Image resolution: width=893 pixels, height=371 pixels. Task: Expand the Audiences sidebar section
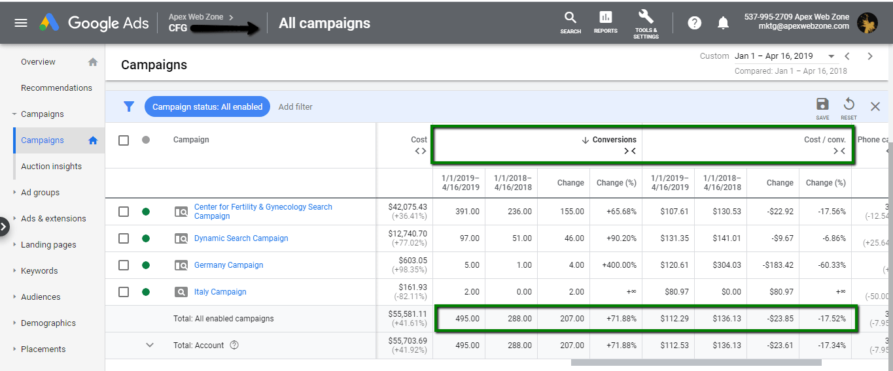point(14,297)
